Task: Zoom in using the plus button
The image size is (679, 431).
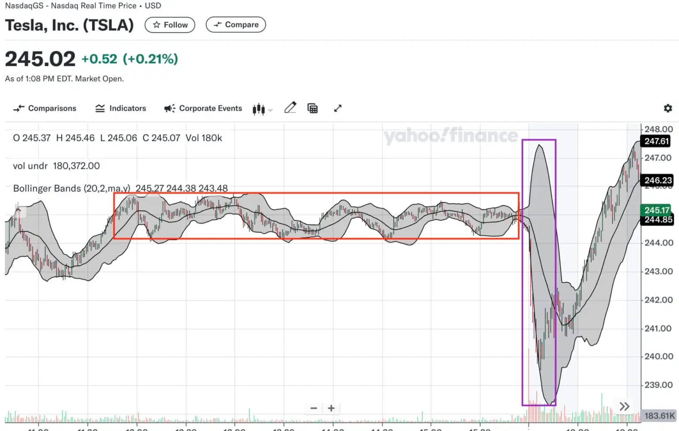Action: [331, 408]
